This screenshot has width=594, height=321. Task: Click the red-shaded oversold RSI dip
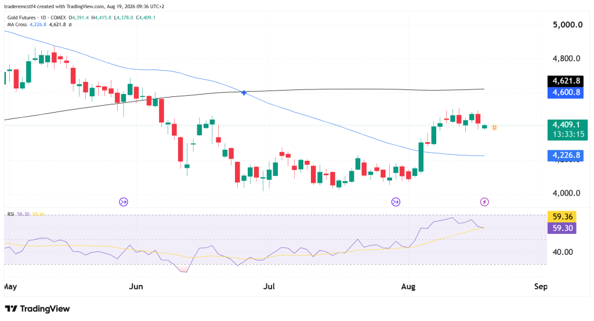pyautogui.click(x=183, y=269)
